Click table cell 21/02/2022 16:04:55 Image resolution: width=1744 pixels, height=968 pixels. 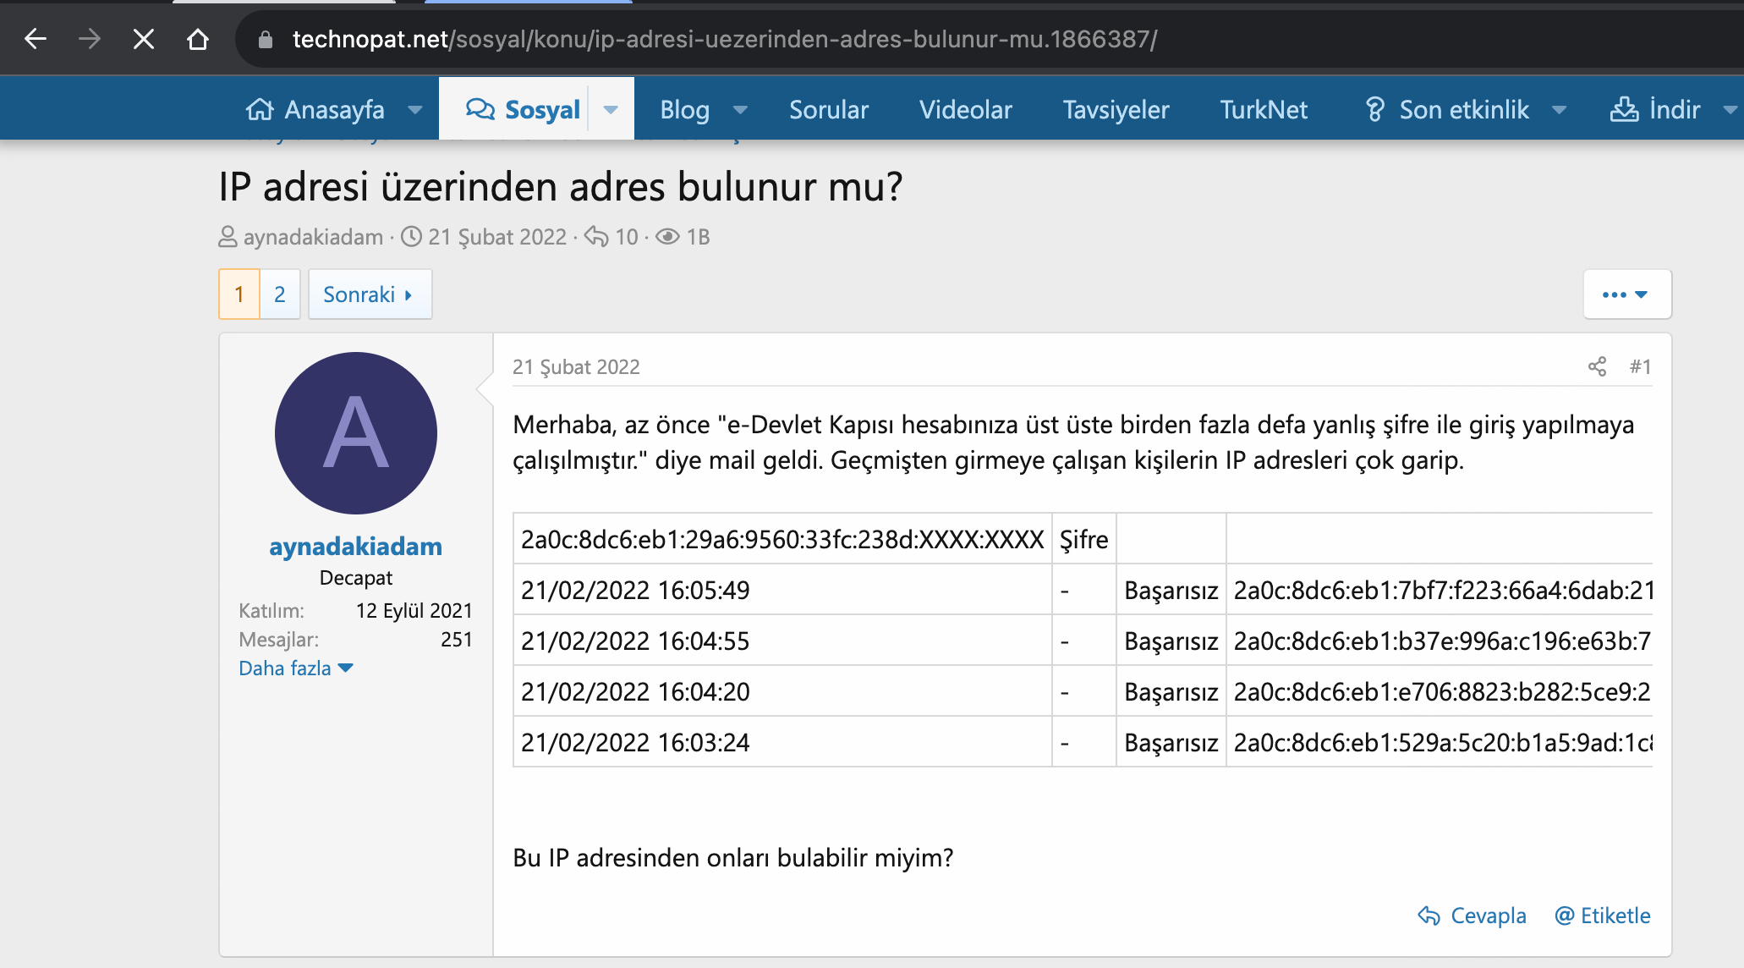782,641
